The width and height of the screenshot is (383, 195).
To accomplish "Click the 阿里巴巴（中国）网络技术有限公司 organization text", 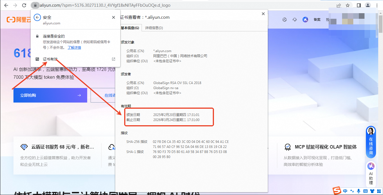I will point(180,56).
